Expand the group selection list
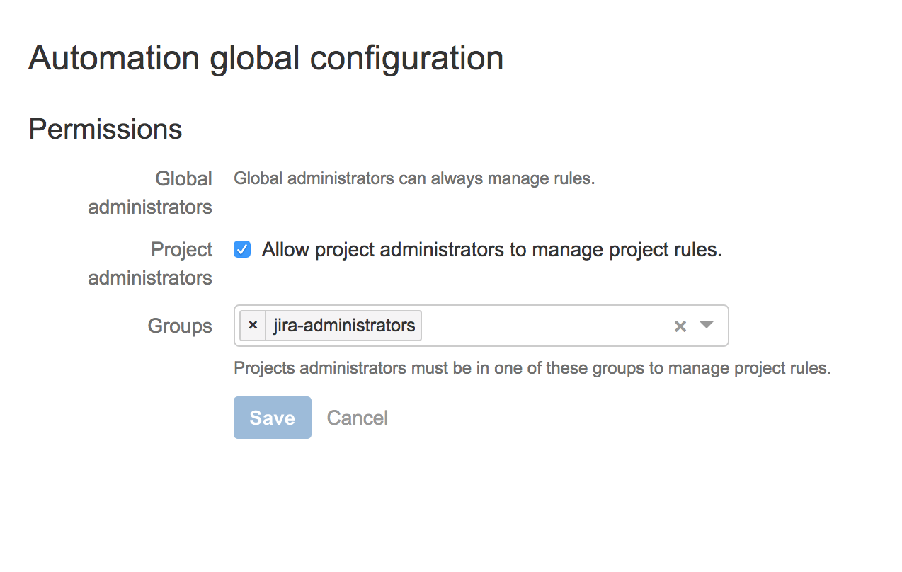Screen dimensions: 902x572 706,326
